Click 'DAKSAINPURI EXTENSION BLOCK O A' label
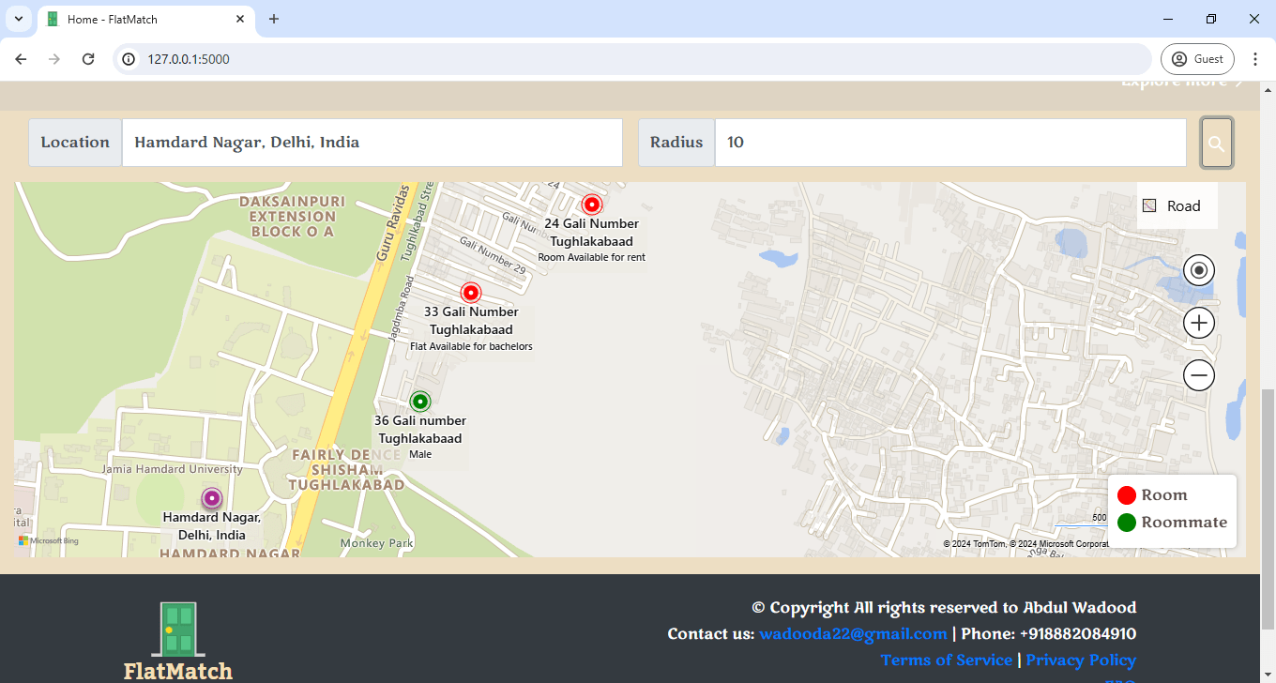 pyautogui.click(x=292, y=217)
